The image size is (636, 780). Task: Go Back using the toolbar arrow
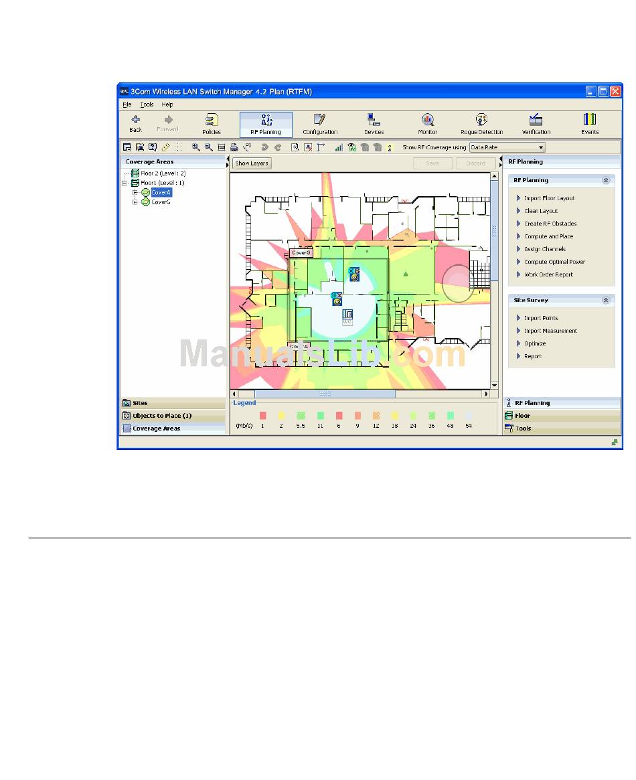click(135, 124)
